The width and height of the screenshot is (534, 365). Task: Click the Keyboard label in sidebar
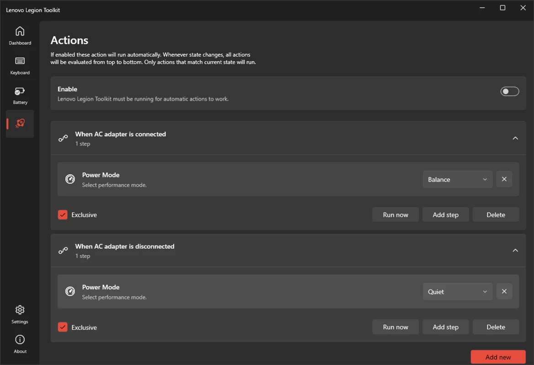(20, 73)
